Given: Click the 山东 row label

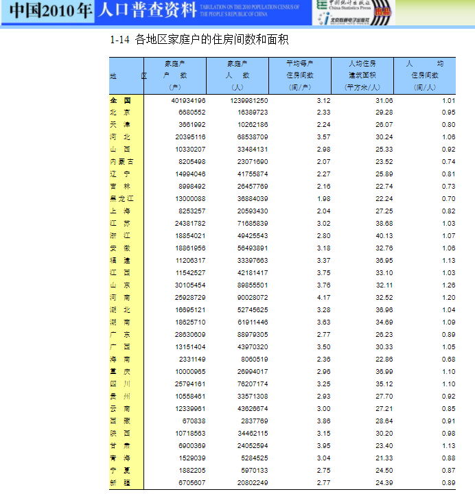Looking at the screenshot, I should point(120,285).
